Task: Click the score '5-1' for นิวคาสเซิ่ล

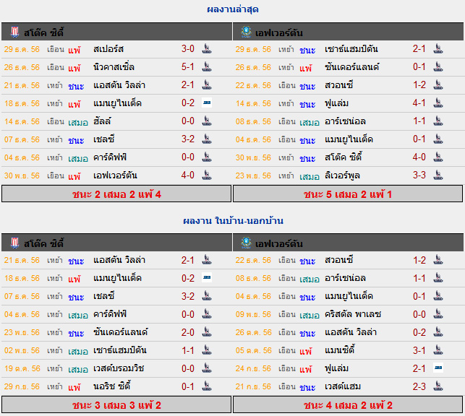Action: (x=188, y=67)
